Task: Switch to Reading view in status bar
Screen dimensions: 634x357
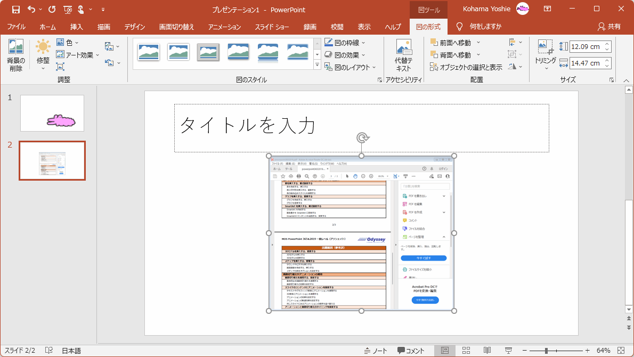Action: pyautogui.click(x=487, y=351)
